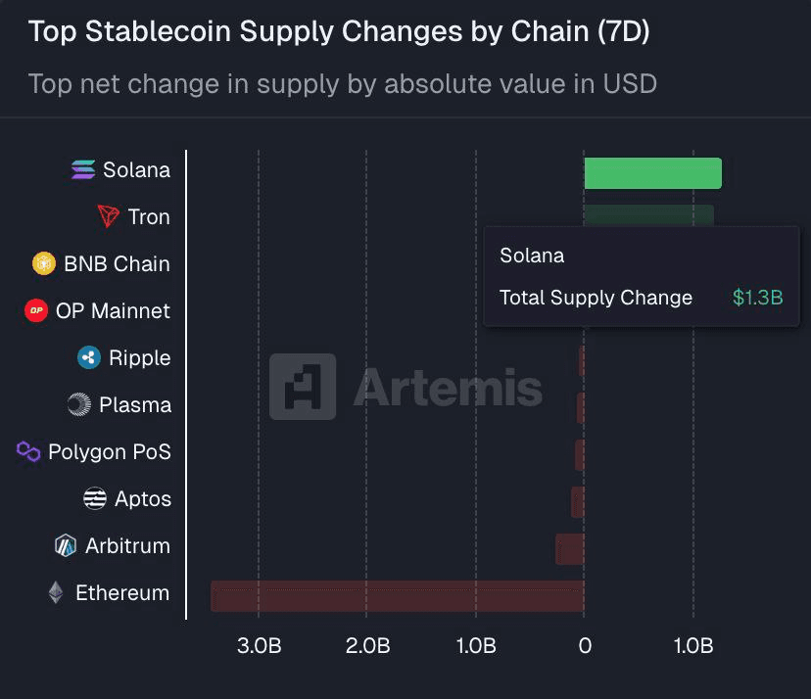The image size is (811, 699).
Task: Click the Ethereum diamond logo icon
Action: pyautogui.click(x=56, y=592)
